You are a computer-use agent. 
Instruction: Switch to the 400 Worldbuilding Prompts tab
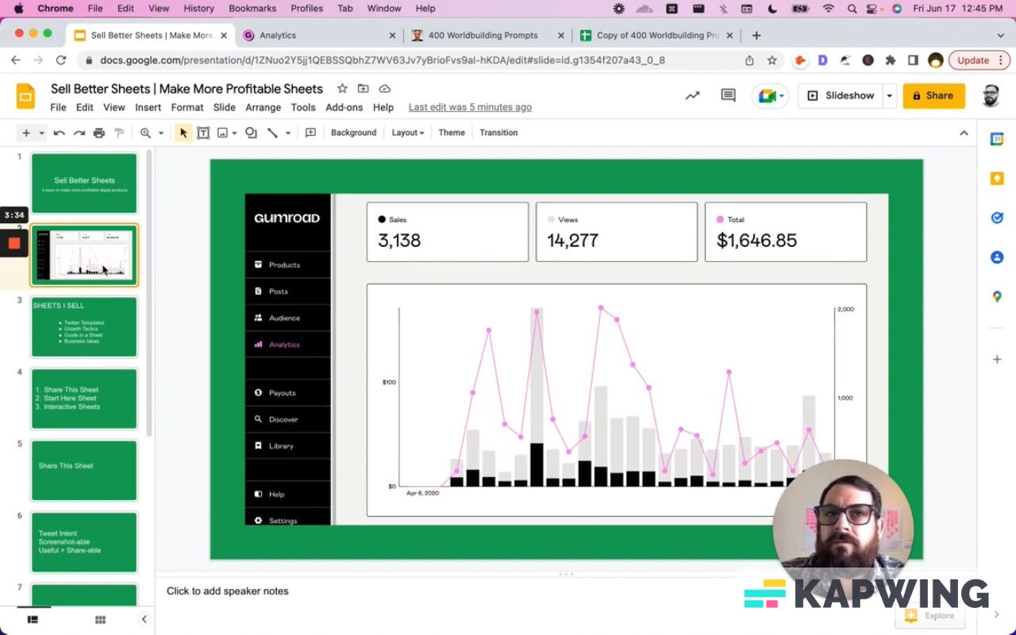(x=487, y=35)
